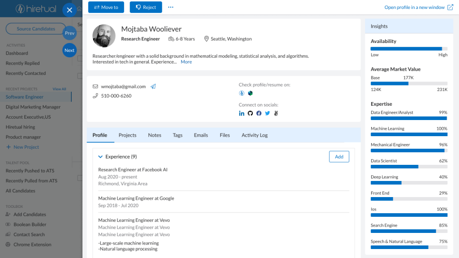459x258 pixels.
Task: Select the Notes tab
Action: point(155,135)
